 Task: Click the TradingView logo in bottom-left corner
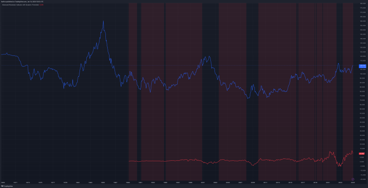(x=5, y=186)
